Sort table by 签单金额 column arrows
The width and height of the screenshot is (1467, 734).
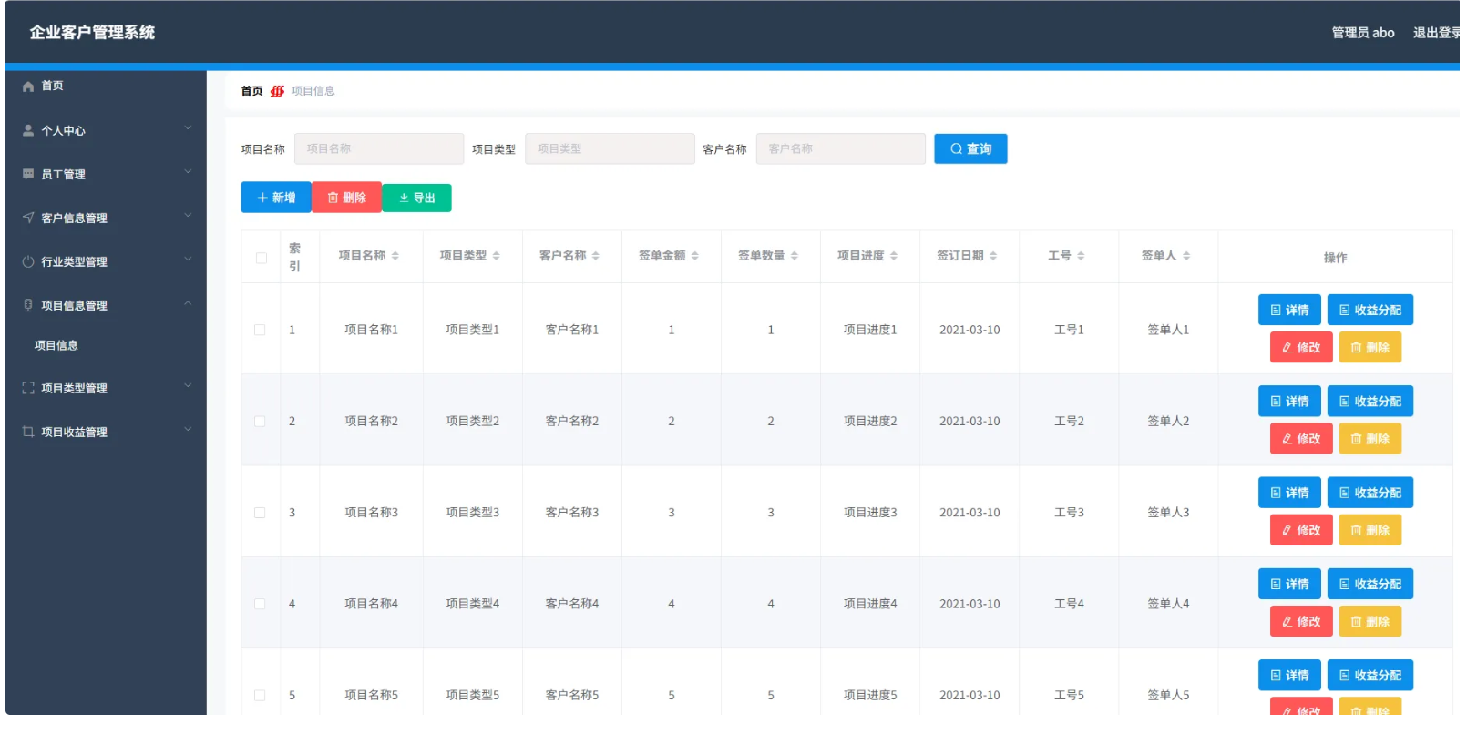pyautogui.click(x=695, y=257)
